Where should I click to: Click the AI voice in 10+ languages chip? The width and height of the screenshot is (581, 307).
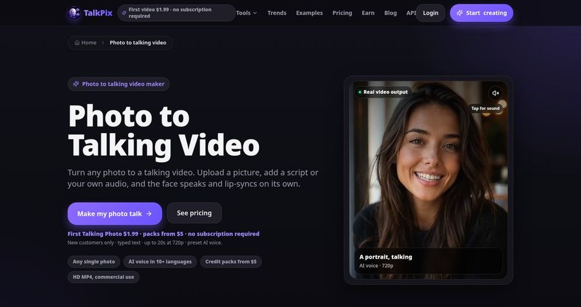160,261
